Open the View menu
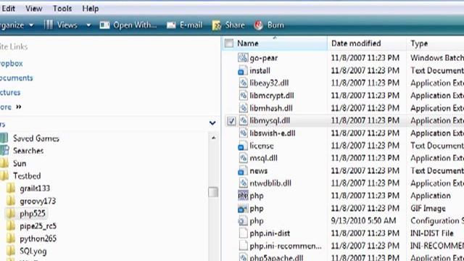The image size is (464, 261). click(x=34, y=9)
